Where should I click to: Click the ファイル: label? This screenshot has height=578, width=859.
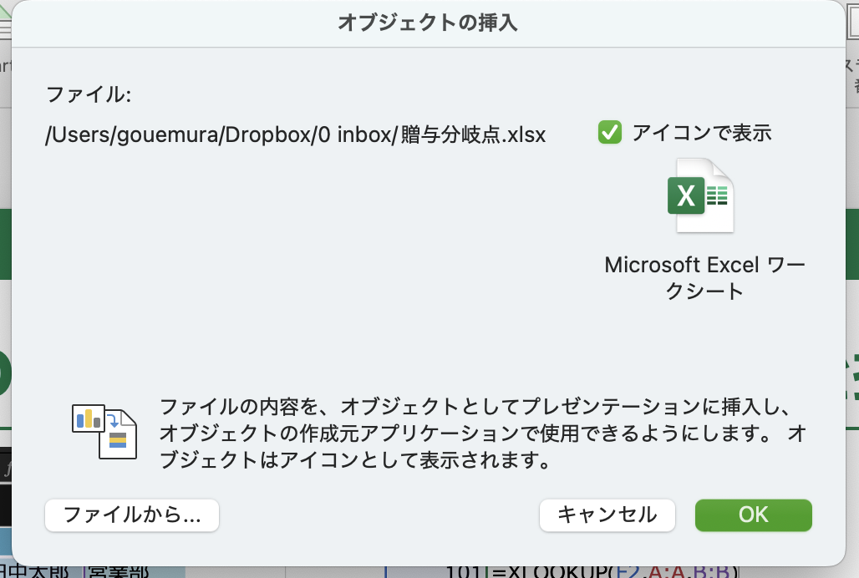coord(89,94)
